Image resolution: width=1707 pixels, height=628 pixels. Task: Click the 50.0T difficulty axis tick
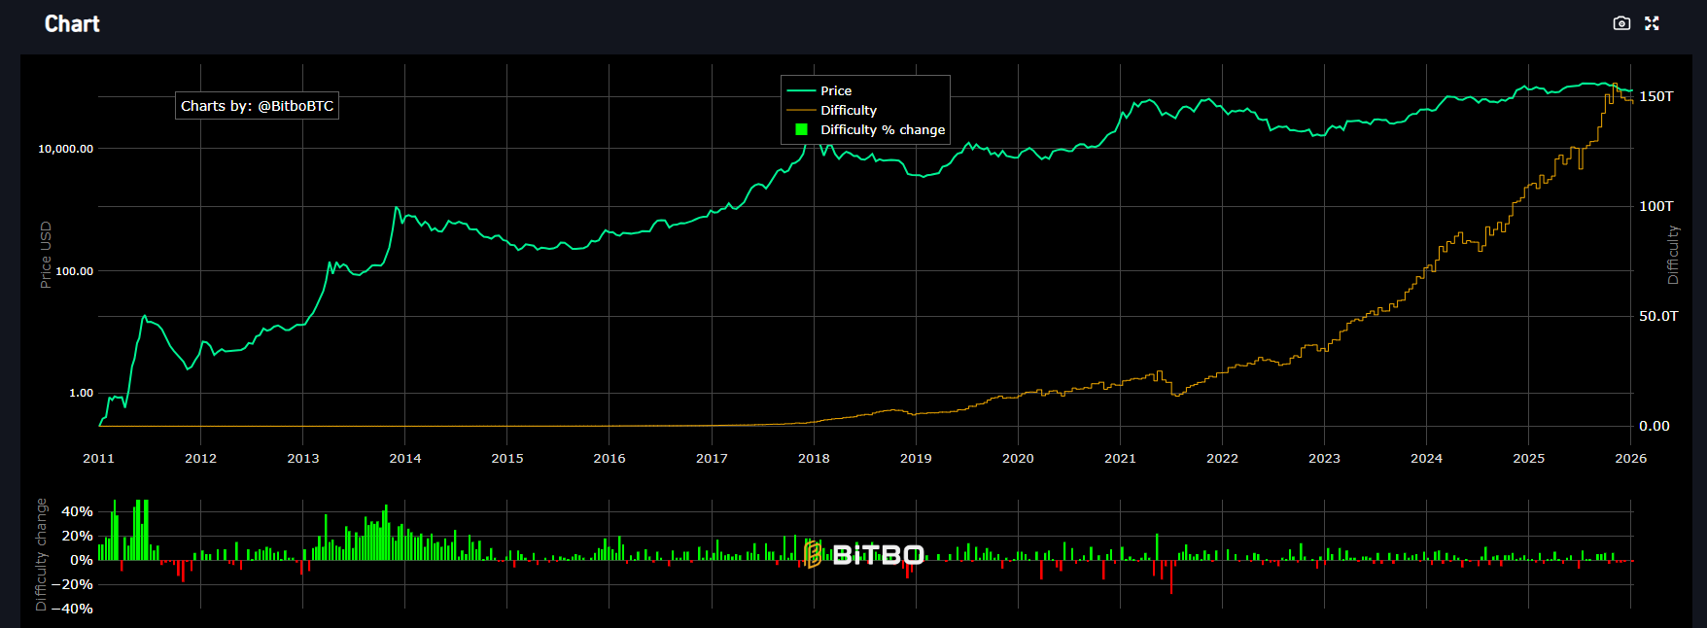tap(1657, 316)
